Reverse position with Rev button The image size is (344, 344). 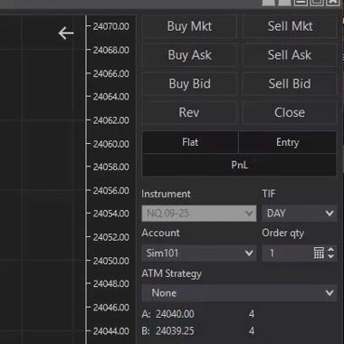click(189, 112)
